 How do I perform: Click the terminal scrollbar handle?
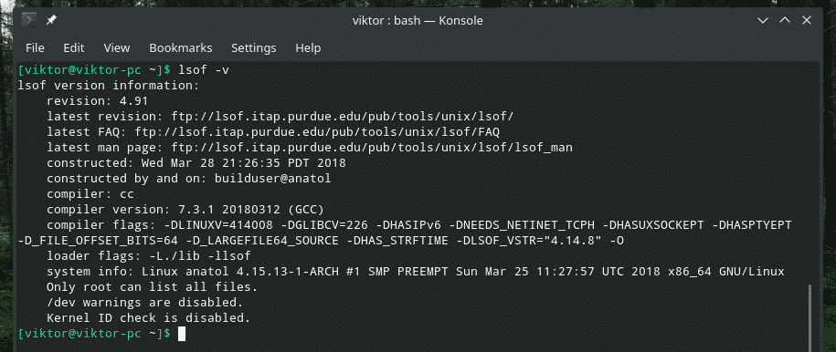coord(811,318)
